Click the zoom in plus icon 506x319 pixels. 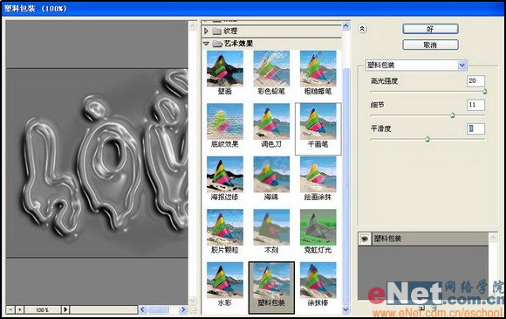point(19,309)
